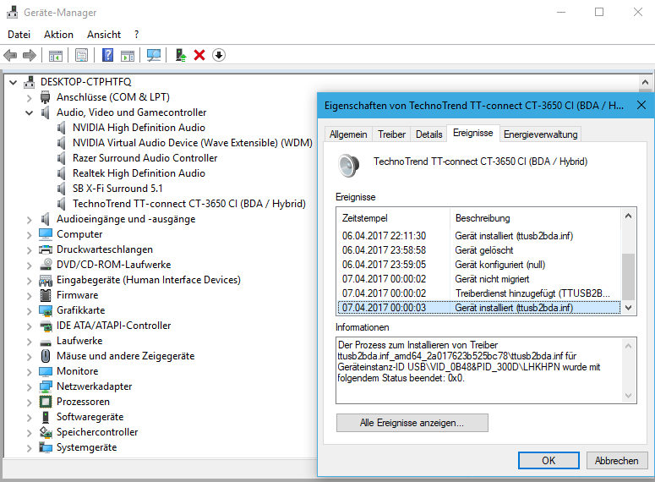Click the Computer monitor icon in tree

(46, 234)
